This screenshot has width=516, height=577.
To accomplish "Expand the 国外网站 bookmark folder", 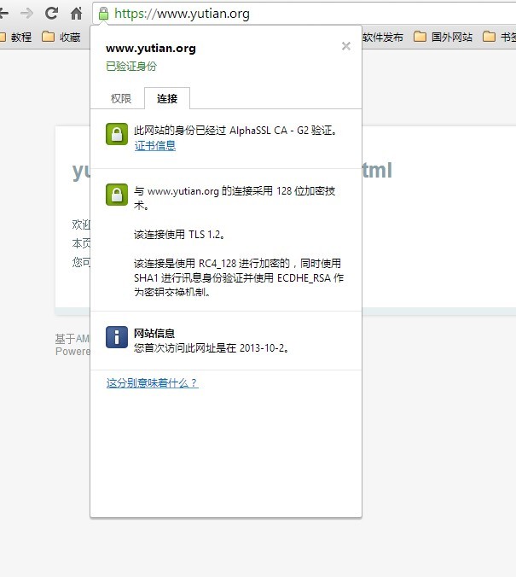I will pyautogui.click(x=443, y=38).
